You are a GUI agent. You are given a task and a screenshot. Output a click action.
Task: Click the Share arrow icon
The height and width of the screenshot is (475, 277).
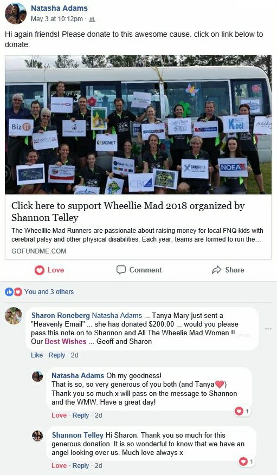tap(216, 270)
